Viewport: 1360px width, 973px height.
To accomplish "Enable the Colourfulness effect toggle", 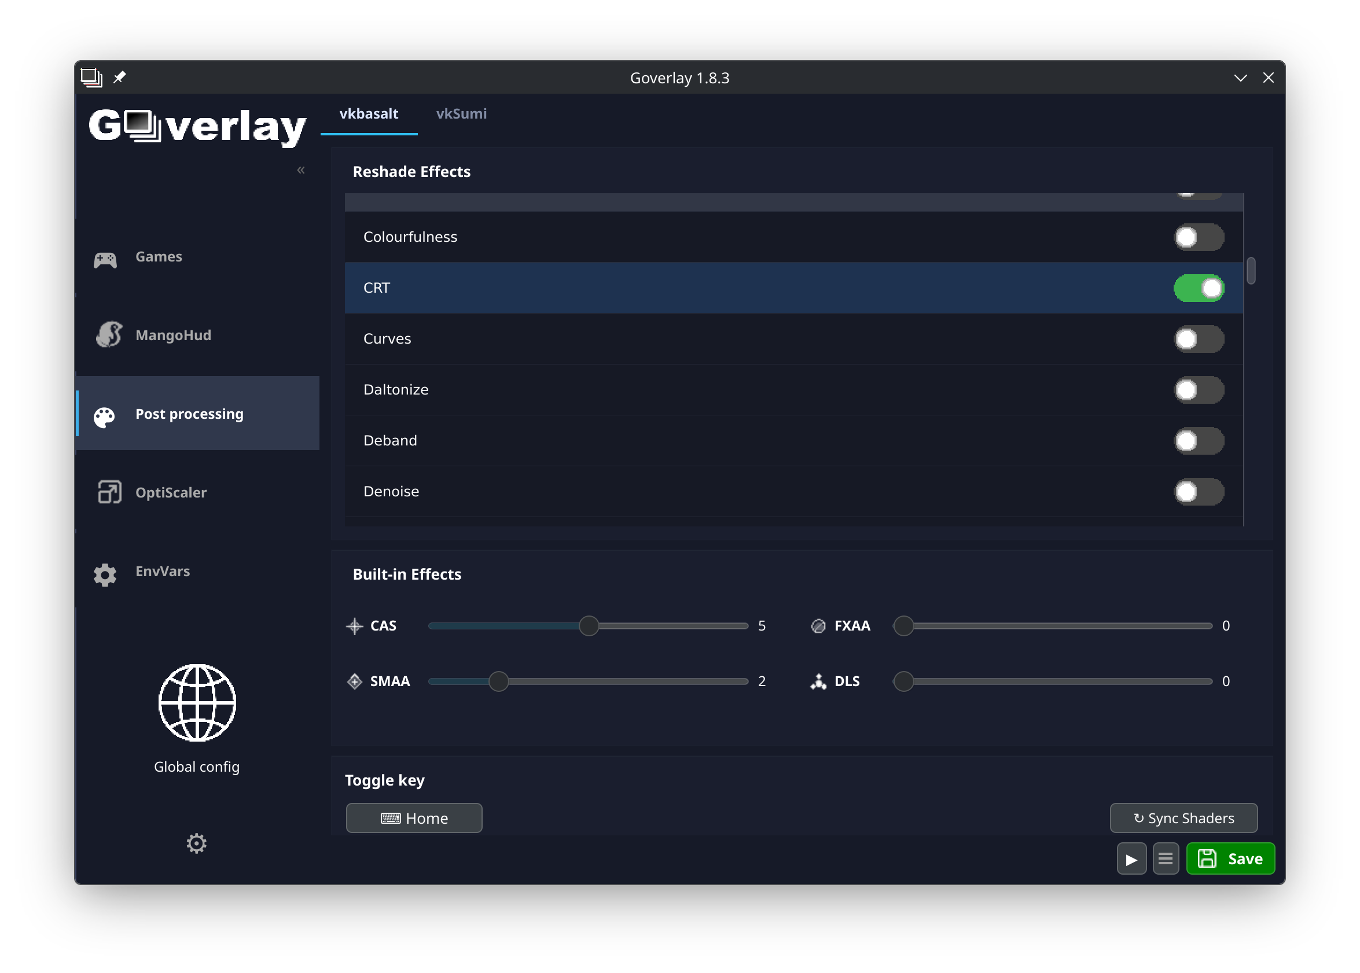I will 1198,237.
